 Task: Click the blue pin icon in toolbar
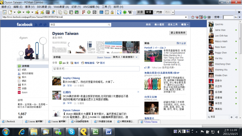pyautogui.click(x=53, y=12)
